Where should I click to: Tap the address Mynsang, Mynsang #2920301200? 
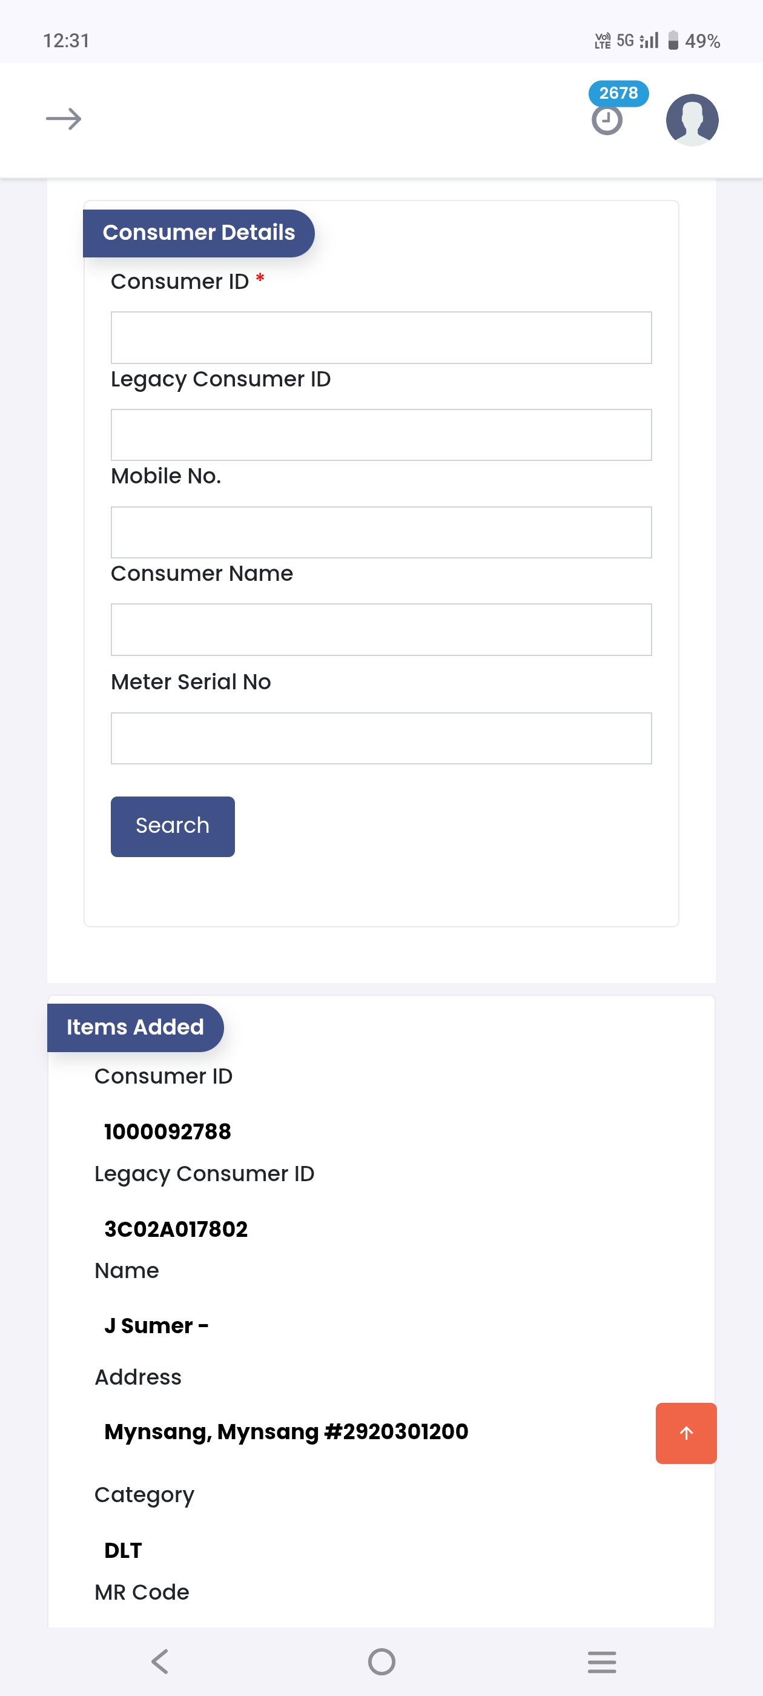tap(286, 1431)
